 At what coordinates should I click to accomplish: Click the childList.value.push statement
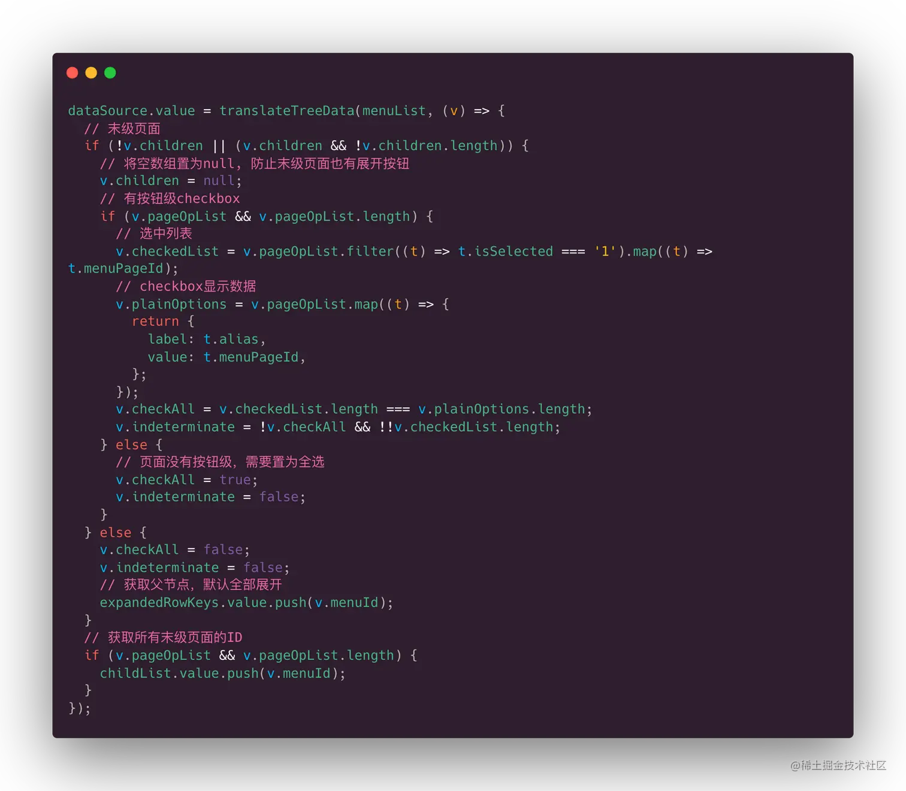(x=222, y=672)
